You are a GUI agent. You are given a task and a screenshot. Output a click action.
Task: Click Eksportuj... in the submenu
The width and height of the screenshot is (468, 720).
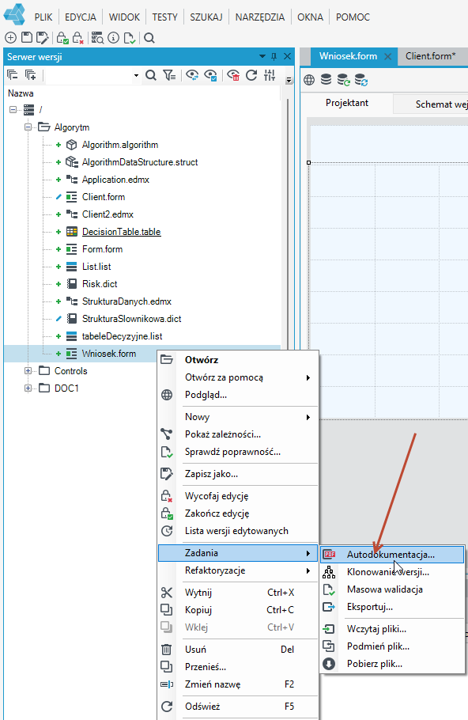click(x=392, y=607)
